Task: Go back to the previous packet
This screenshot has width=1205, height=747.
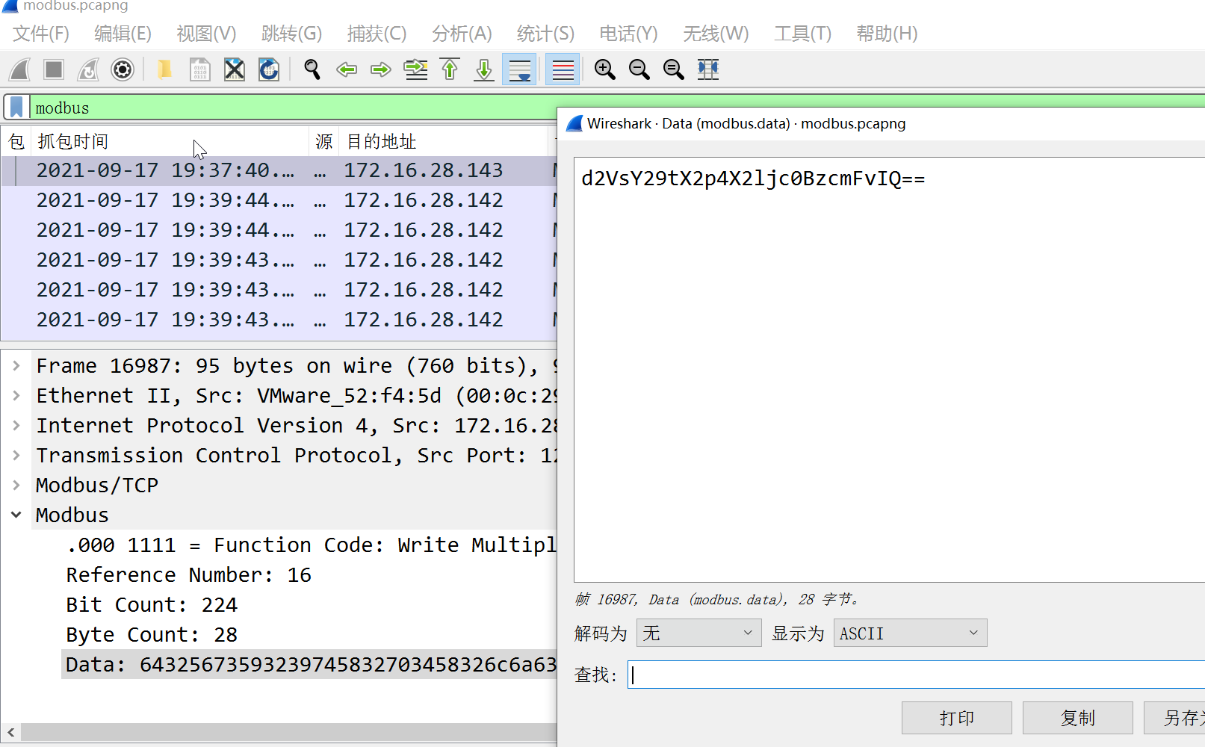Action: [347, 69]
